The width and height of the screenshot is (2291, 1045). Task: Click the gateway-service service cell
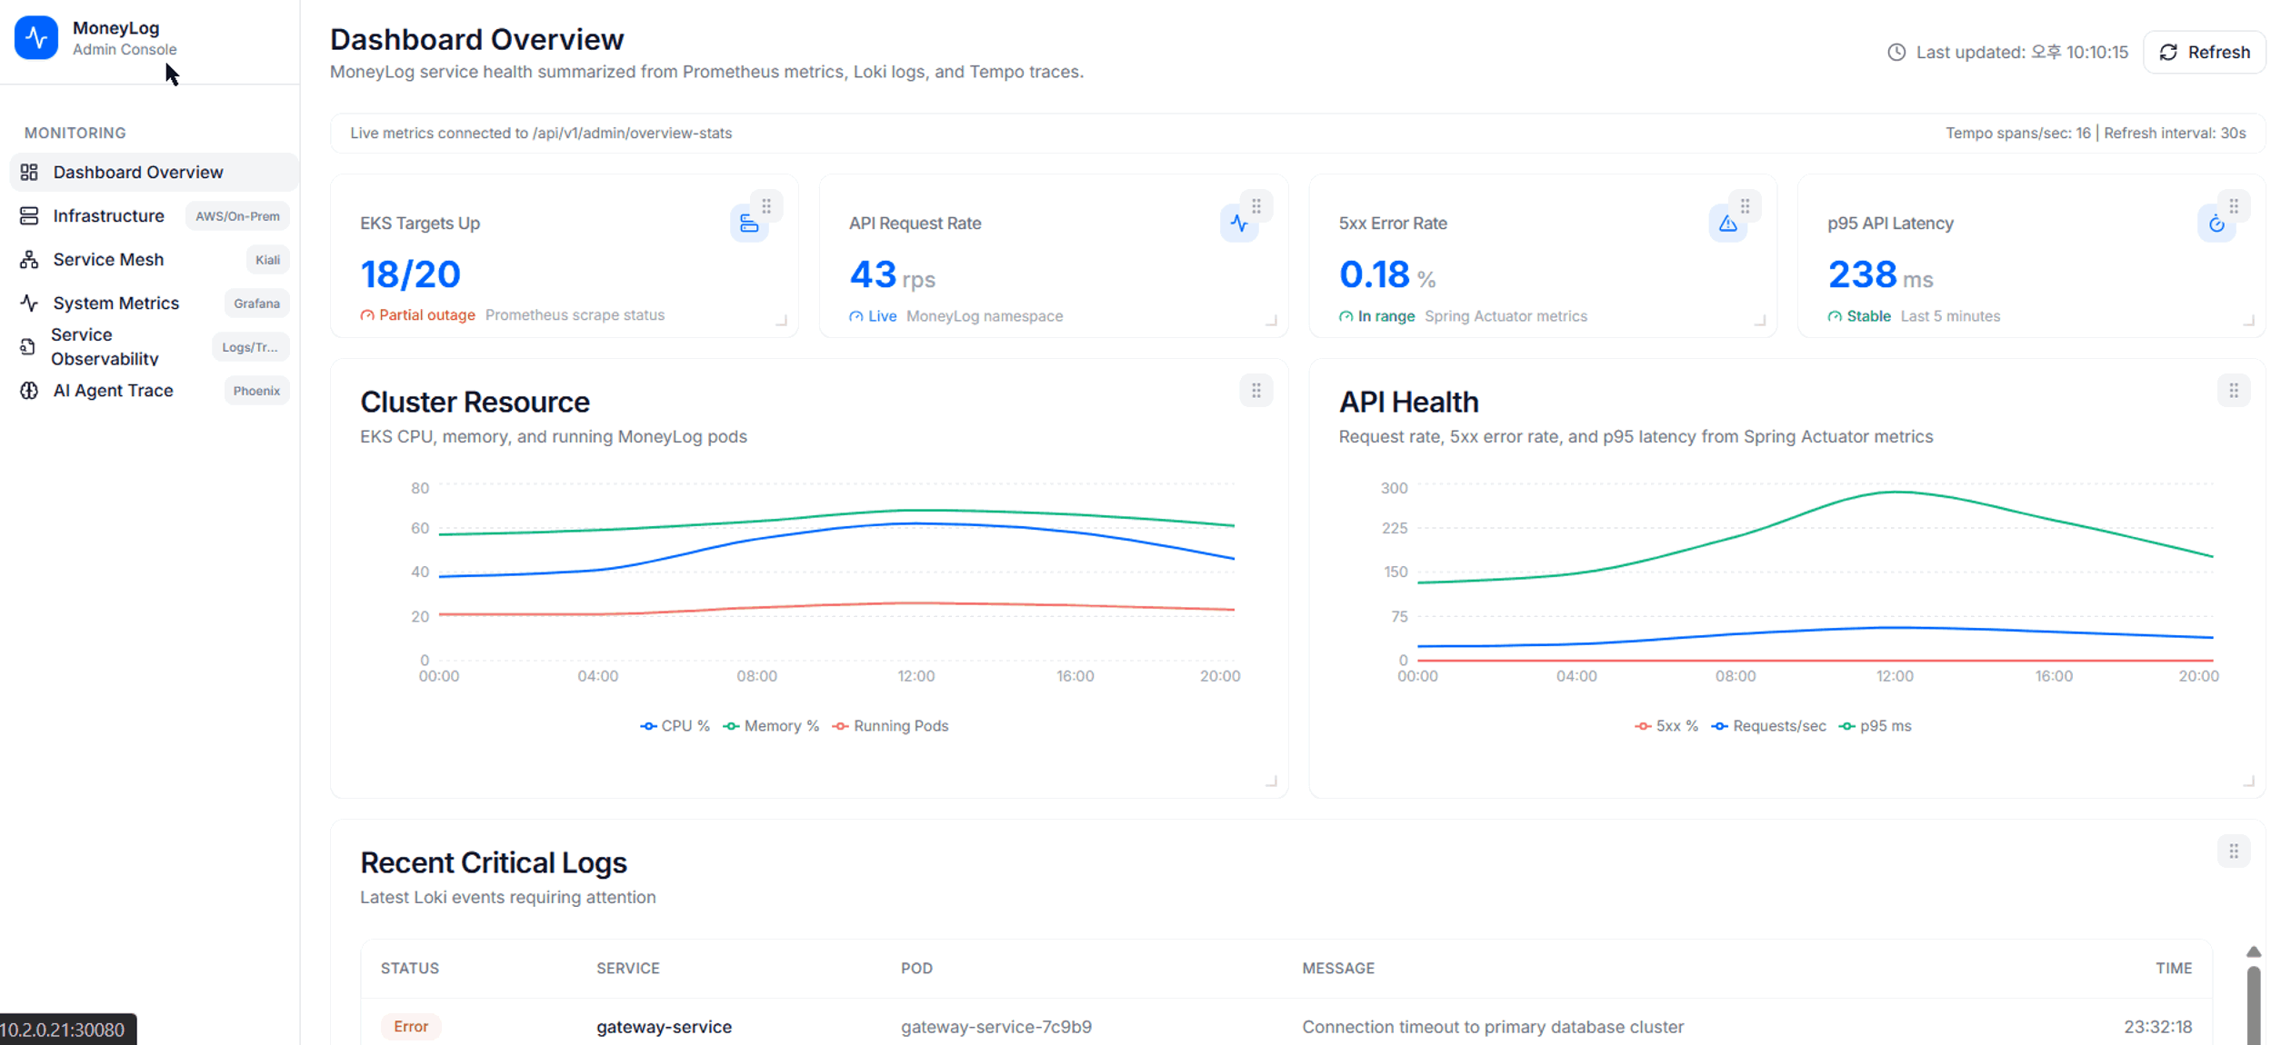click(665, 1027)
